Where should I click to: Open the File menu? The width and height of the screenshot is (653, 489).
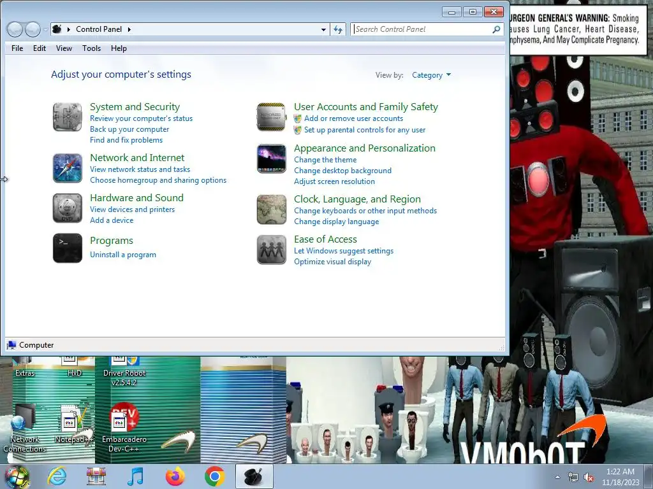(x=17, y=48)
